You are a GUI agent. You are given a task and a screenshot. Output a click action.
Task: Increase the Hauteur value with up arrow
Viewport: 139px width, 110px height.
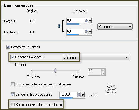pos(86,30)
